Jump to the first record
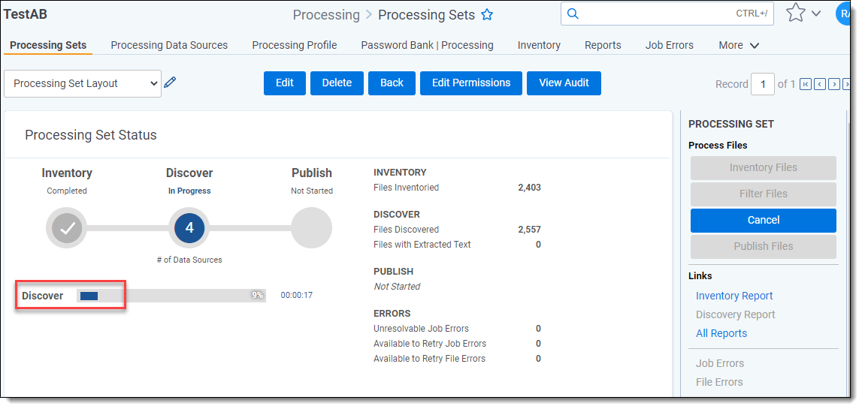The height and width of the screenshot is (409, 862). (x=805, y=84)
